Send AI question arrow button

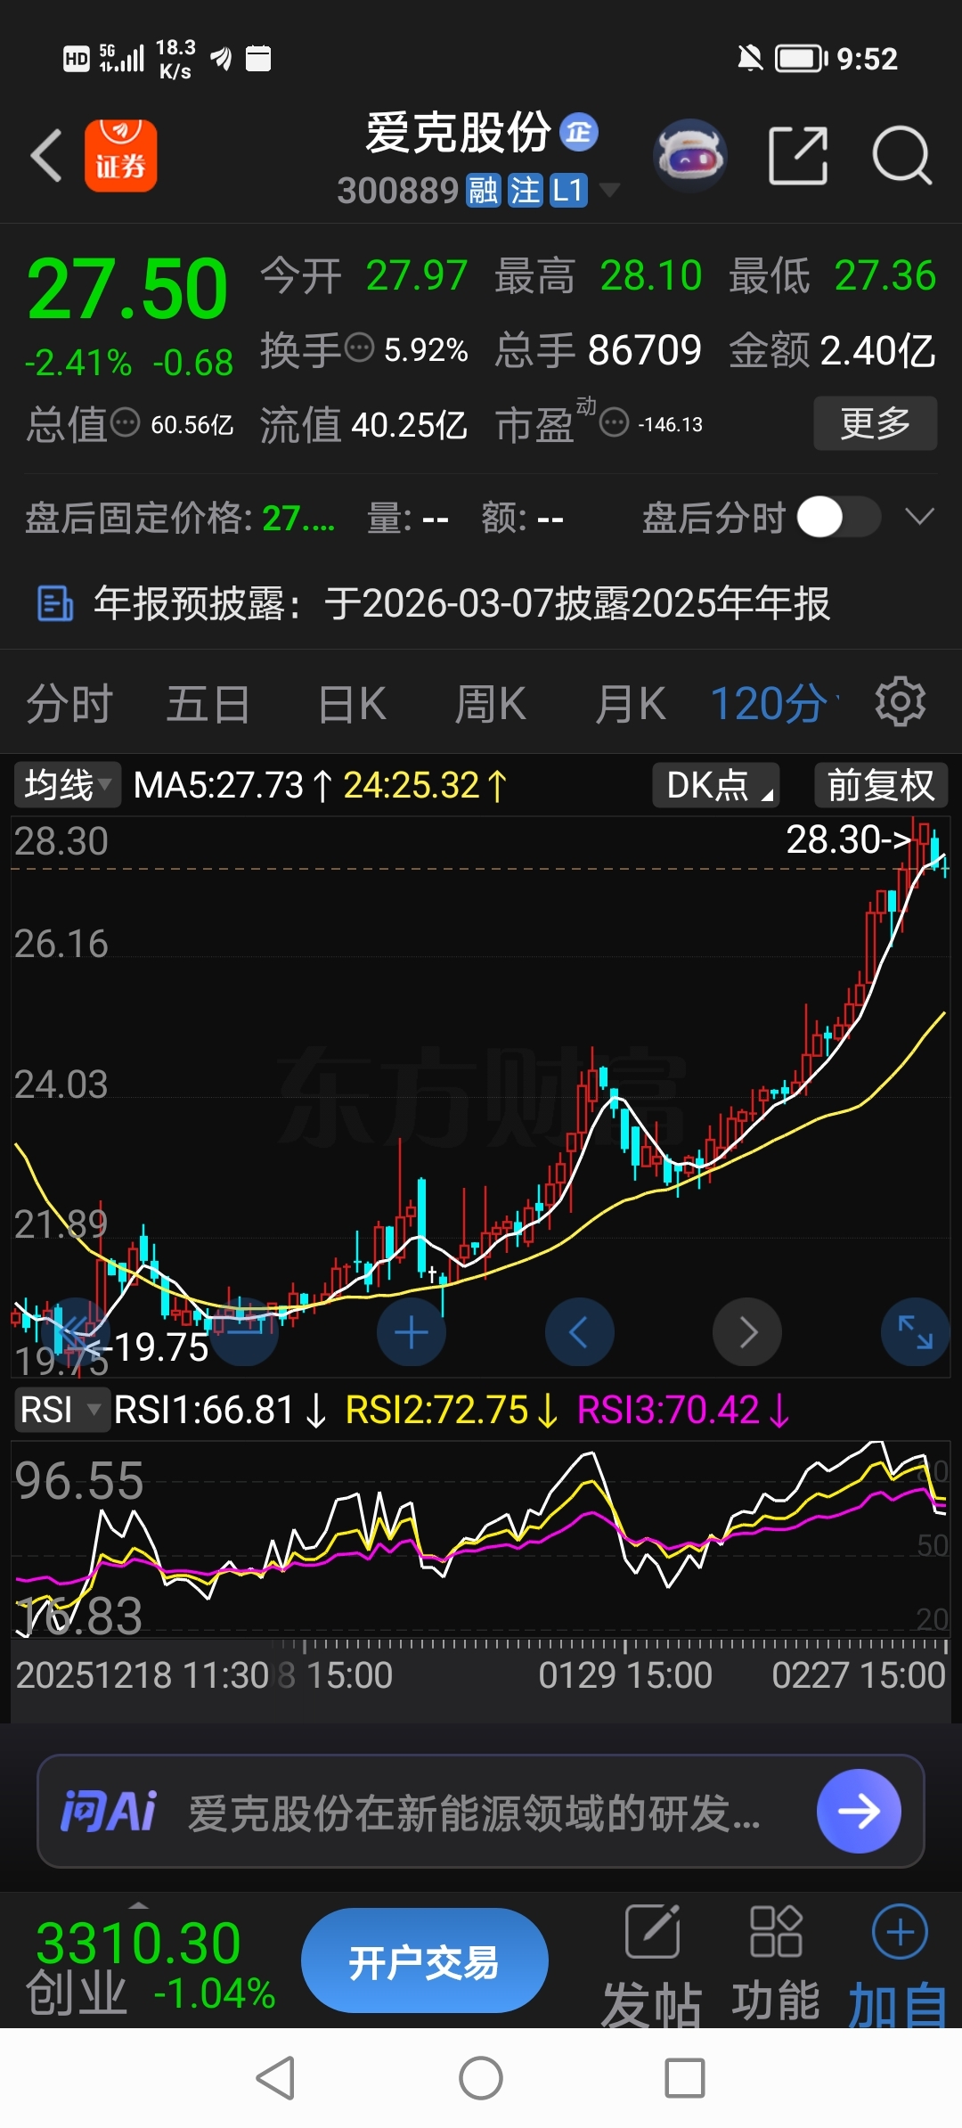click(859, 1811)
